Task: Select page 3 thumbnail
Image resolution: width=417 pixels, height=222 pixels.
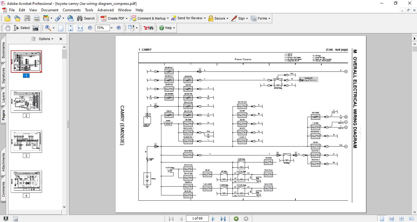Action: click(x=26, y=142)
